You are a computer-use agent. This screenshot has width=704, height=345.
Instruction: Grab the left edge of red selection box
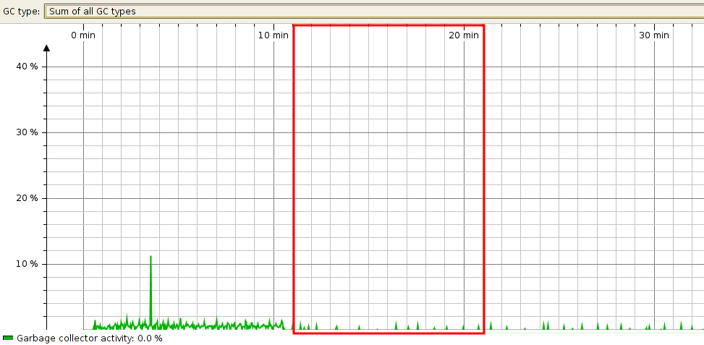(294, 181)
